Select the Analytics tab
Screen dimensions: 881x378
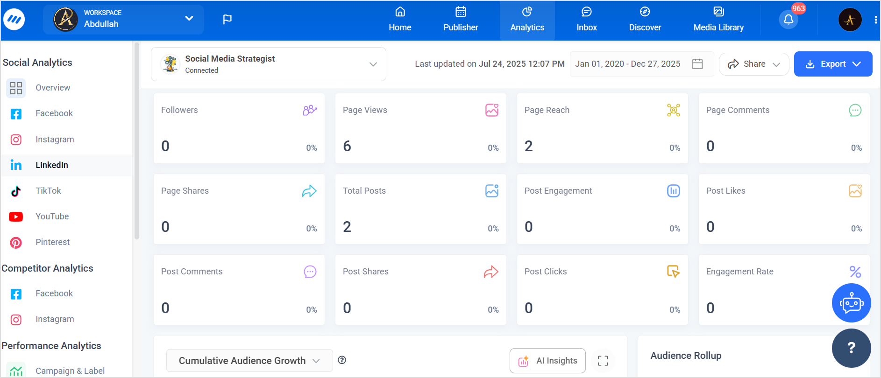pos(527,20)
